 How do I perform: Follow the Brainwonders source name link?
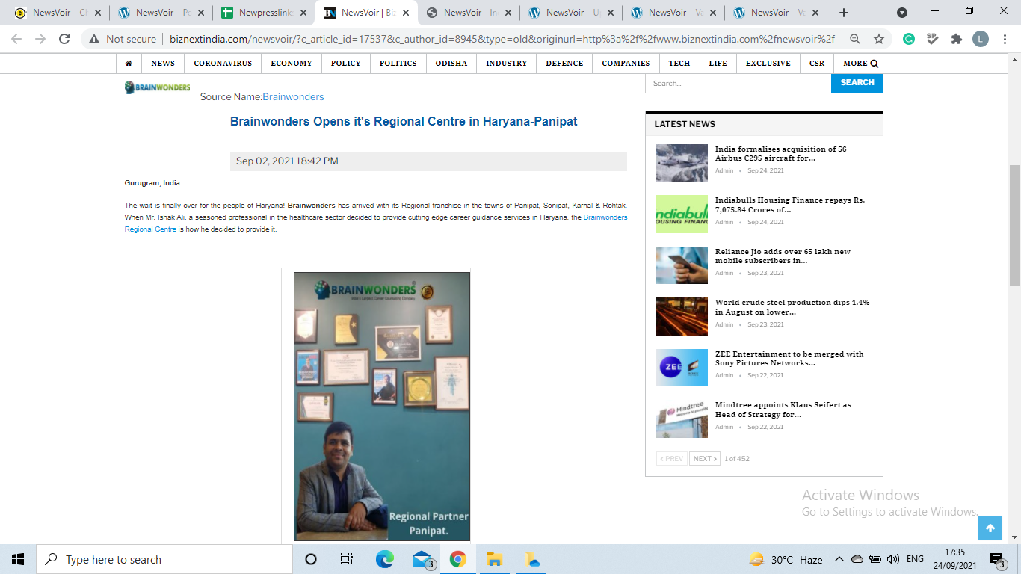[293, 97]
